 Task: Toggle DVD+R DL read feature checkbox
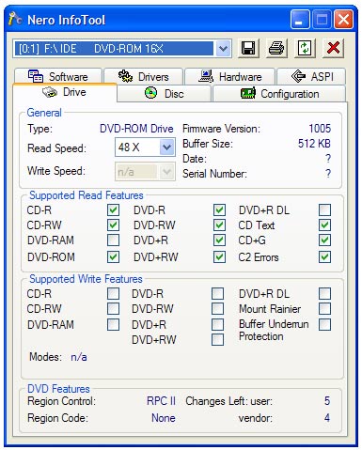[x=324, y=209]
